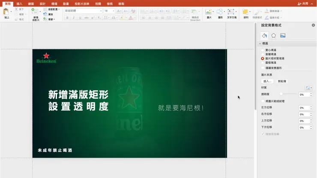Open the Picture tab in the format pane
Screen dimensions: 317x178
(283, 36)
